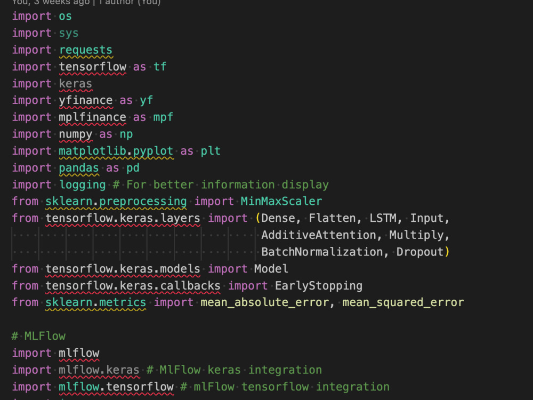Click the 'keras' module in import keras

pos(76,84)
